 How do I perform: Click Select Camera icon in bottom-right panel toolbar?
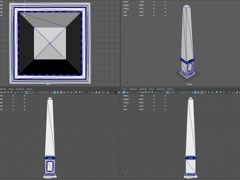click(x=142, y=92)
